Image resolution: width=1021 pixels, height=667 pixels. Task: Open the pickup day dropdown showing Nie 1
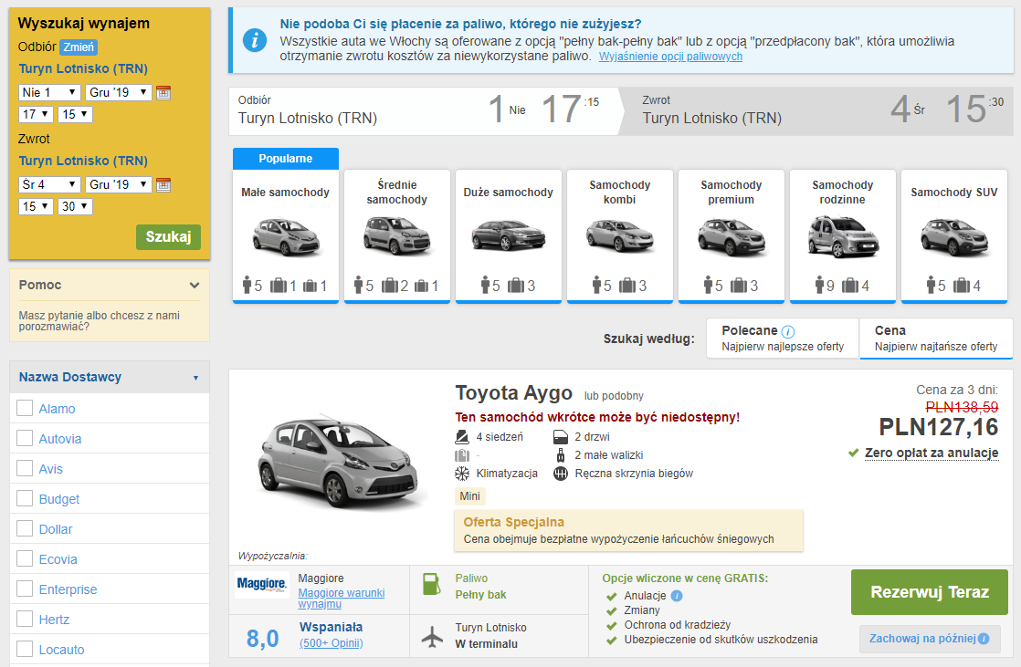48,92
